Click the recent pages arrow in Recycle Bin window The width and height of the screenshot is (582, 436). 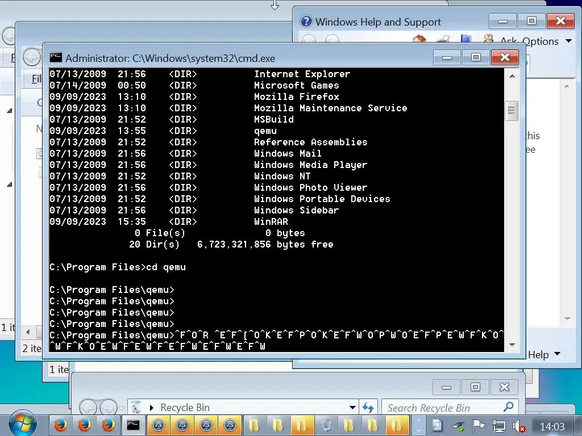click(122, 408)
